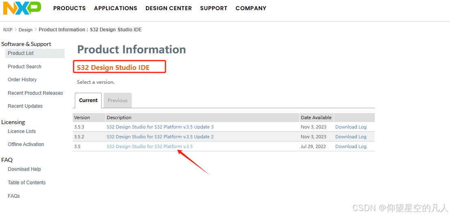Click the 'Select a version.' text
Viewport: 450px width, 216px height.
[96, 82]
